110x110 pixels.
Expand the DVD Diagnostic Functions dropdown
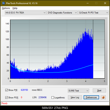[x=62, y=13]
